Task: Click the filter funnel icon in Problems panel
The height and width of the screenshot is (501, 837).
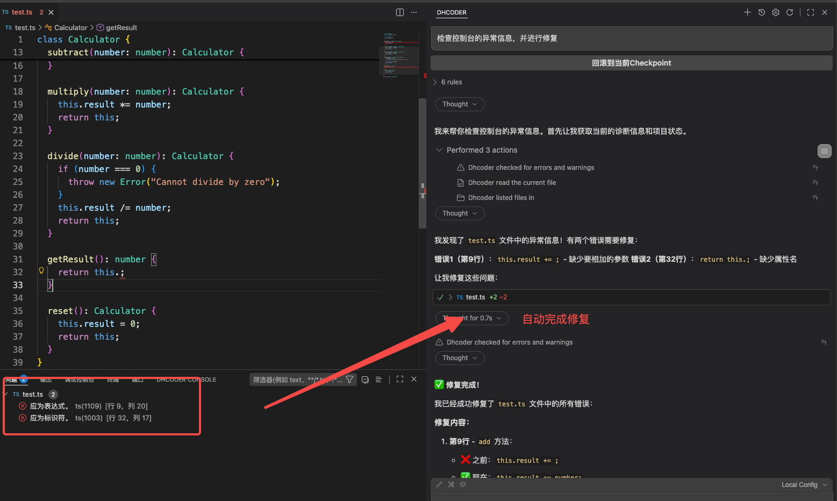Action: coord(349,380)
